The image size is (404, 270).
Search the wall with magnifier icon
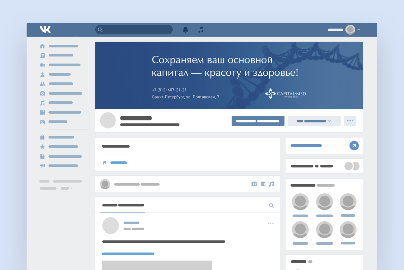[x=271, y=205]
